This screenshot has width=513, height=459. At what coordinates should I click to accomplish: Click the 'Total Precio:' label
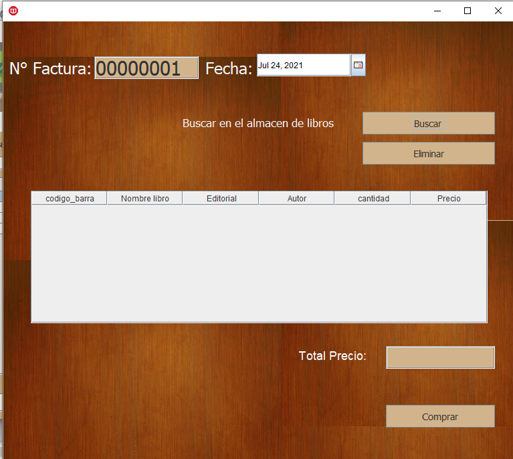[x=332, y=356]
